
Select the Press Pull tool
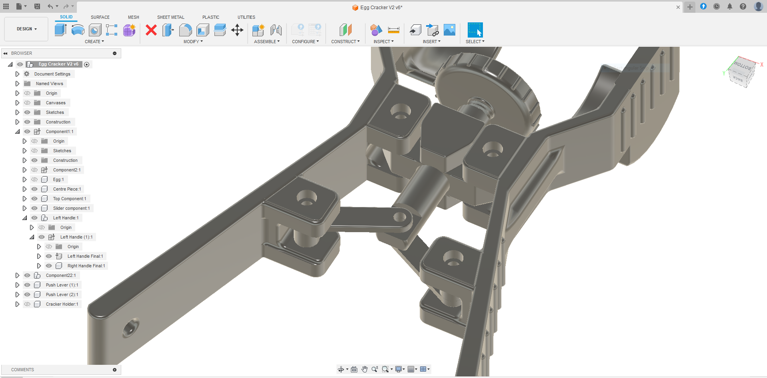pyautogui.click(x=168, y=30)
